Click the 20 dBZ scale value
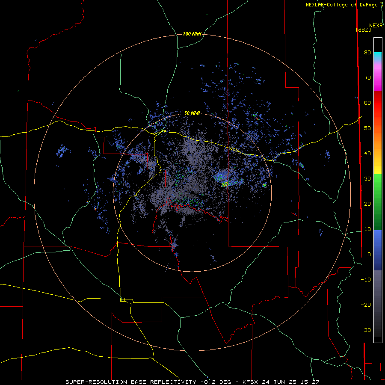The width and height of the screenshot is (385, 385). click(367, 204)
